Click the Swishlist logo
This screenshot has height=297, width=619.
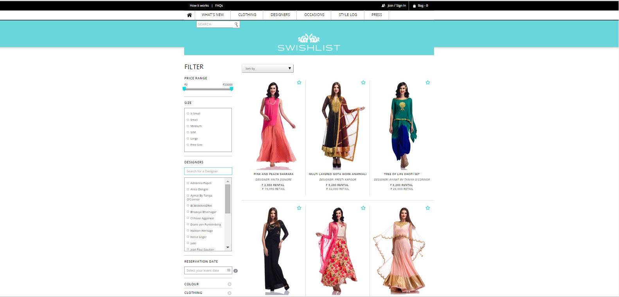click(x=309, y=43)
